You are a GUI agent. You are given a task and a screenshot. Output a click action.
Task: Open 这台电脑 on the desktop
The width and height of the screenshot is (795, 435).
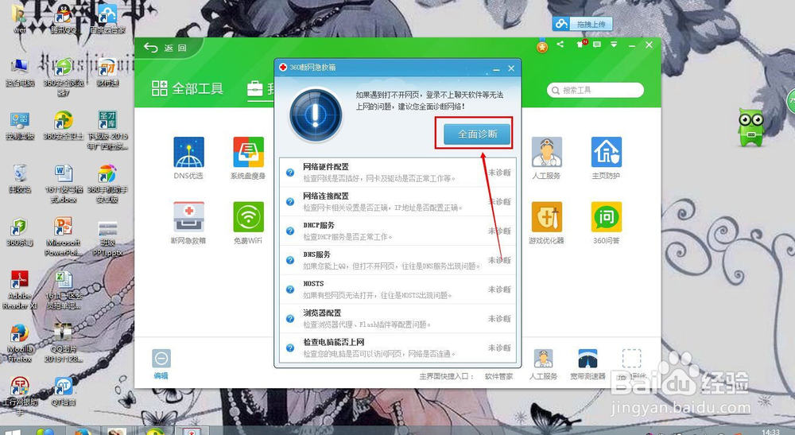point(20,72)
